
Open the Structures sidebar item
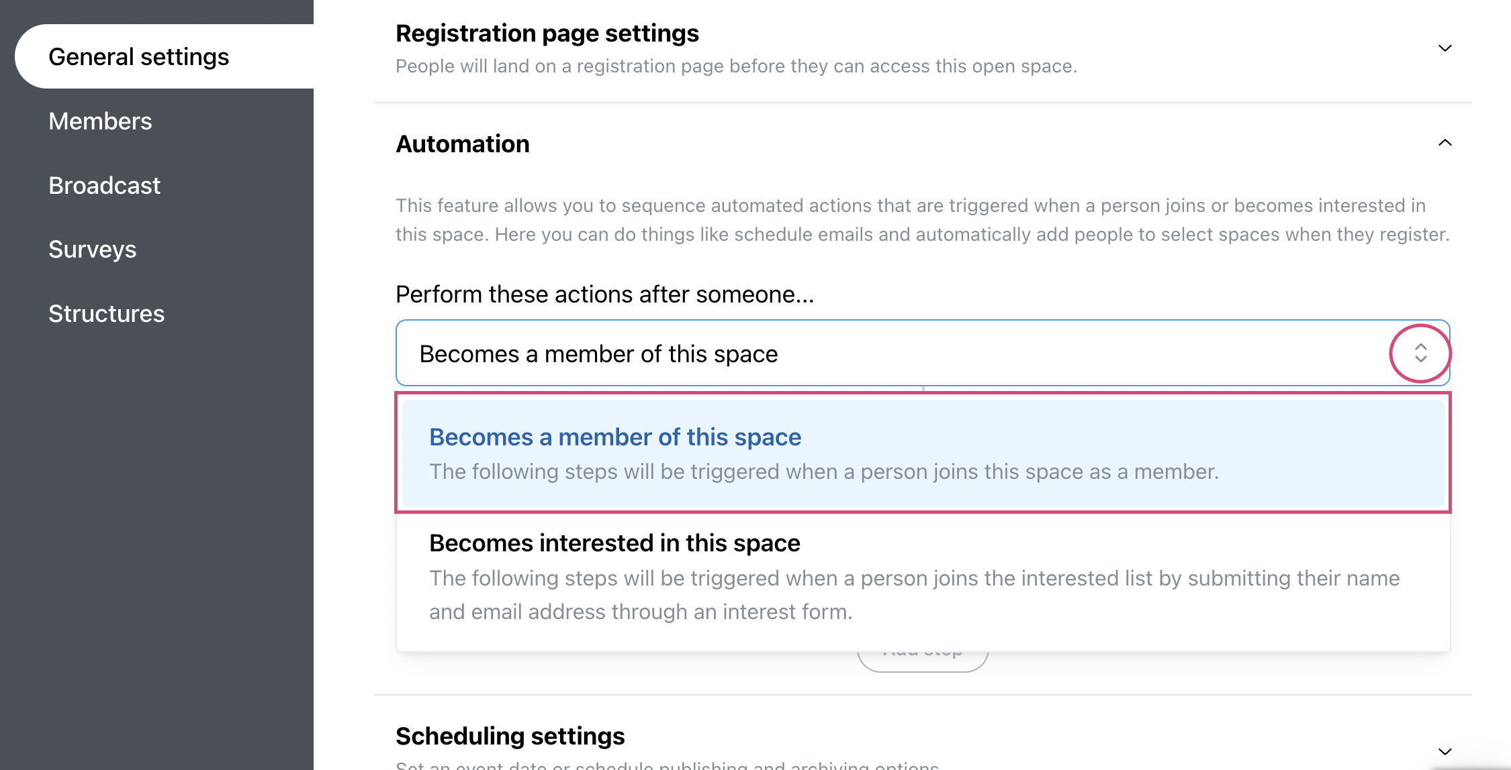pyautogui.click(x=106, y=314)
